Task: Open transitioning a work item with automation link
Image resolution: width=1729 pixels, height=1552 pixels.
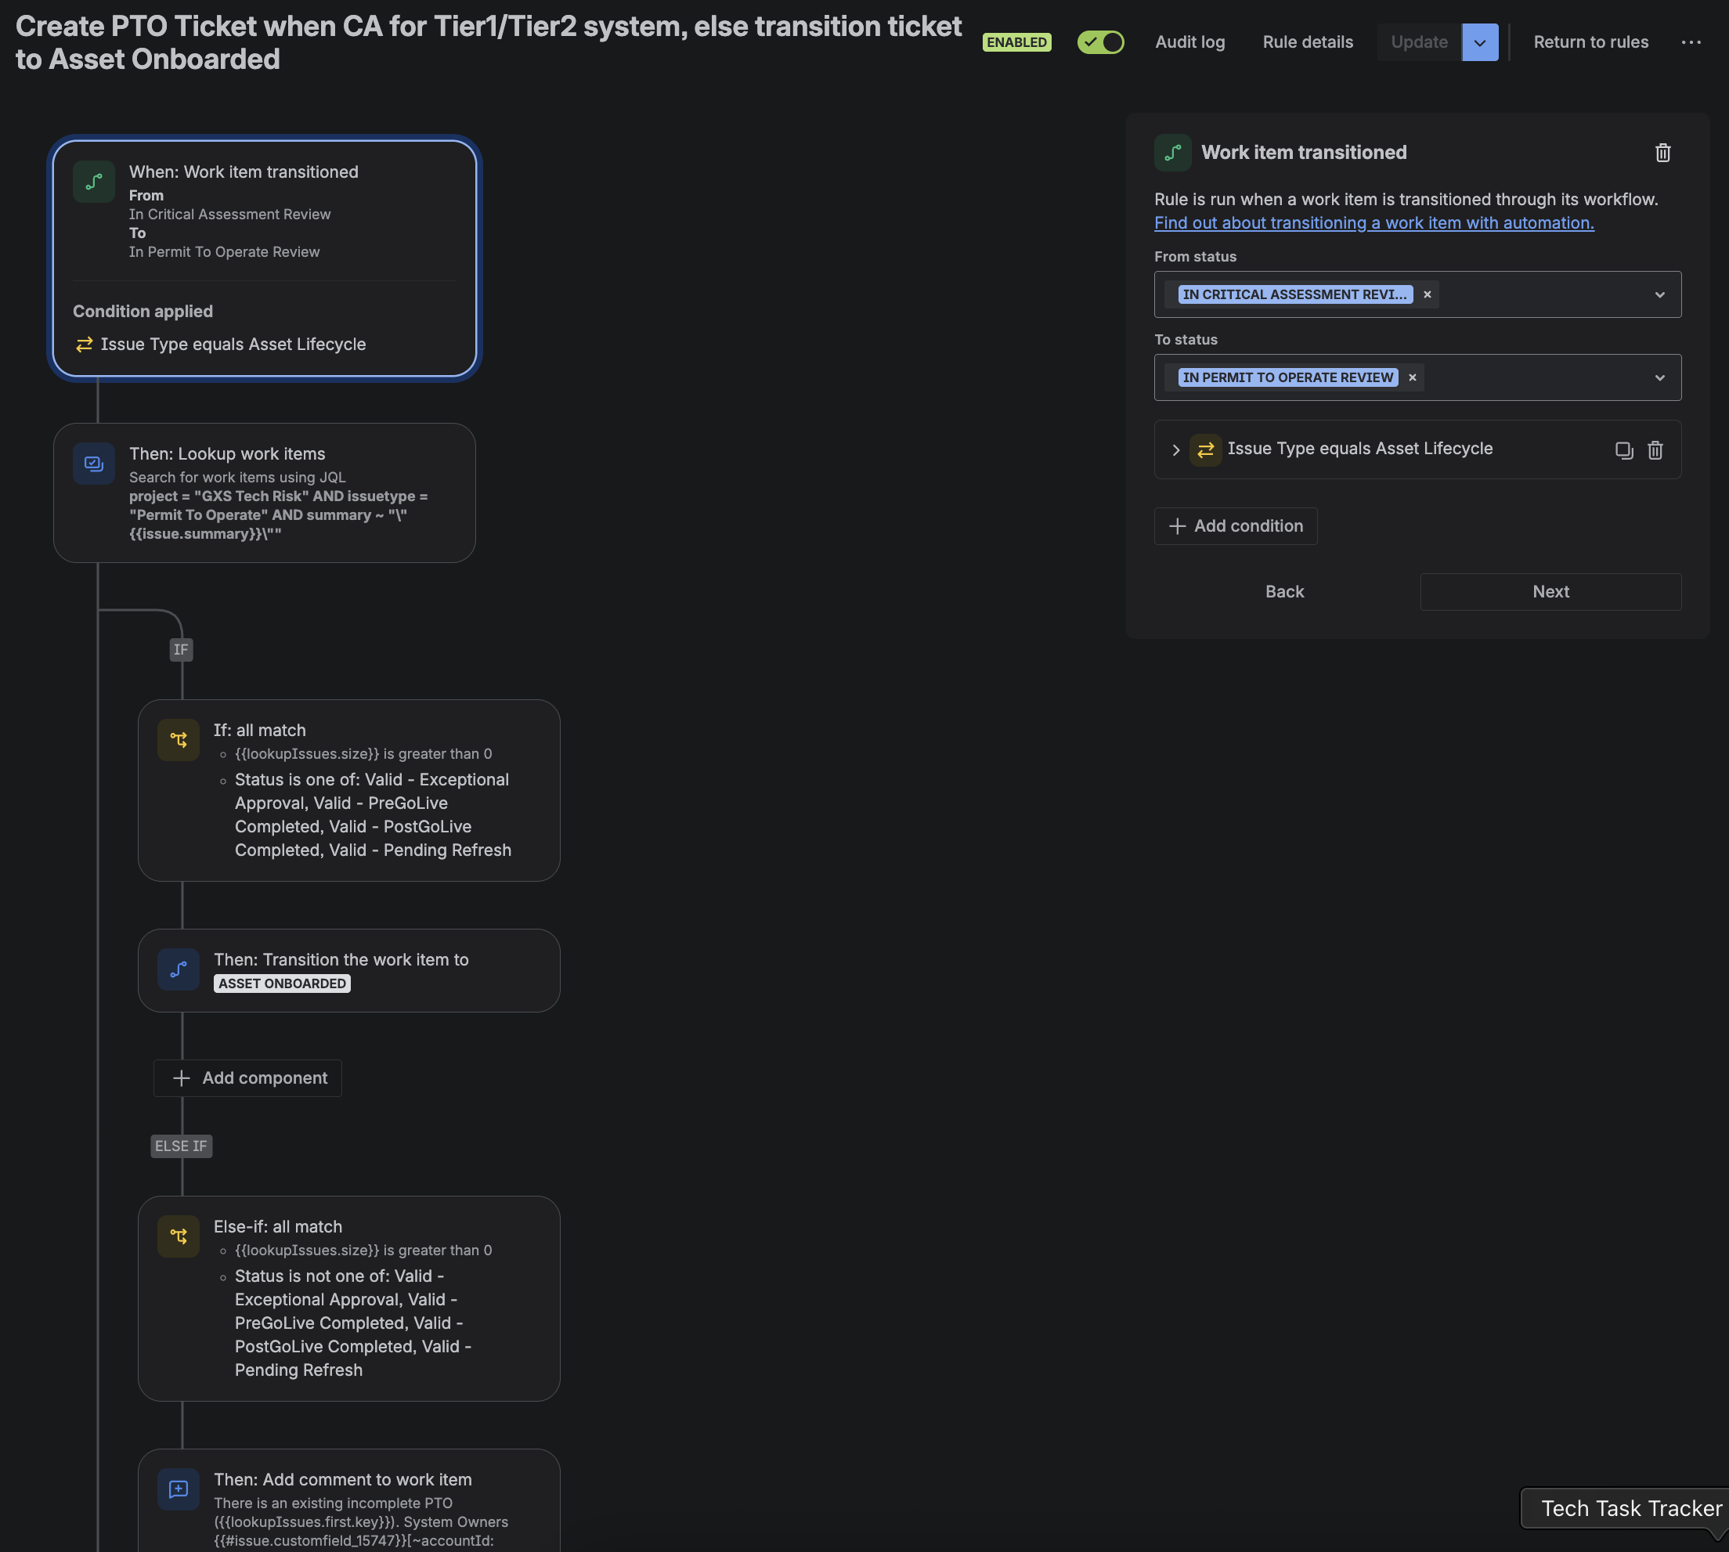Action: coord(1373,222)
